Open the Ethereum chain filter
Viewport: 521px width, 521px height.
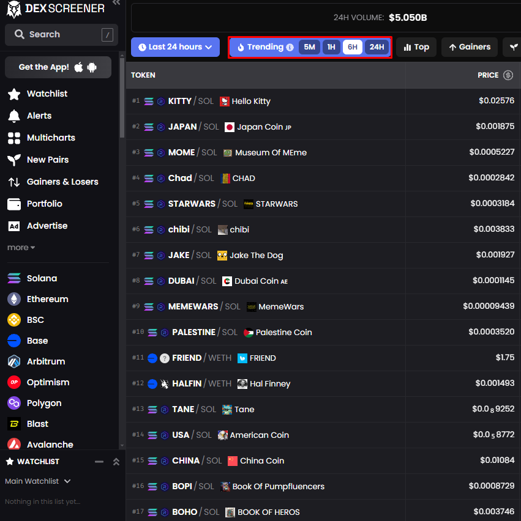(13, 299)
